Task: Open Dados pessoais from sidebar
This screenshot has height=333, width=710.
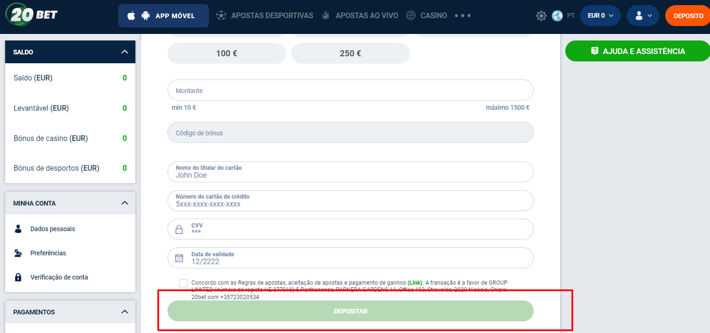Action: (x=52, y=229)
